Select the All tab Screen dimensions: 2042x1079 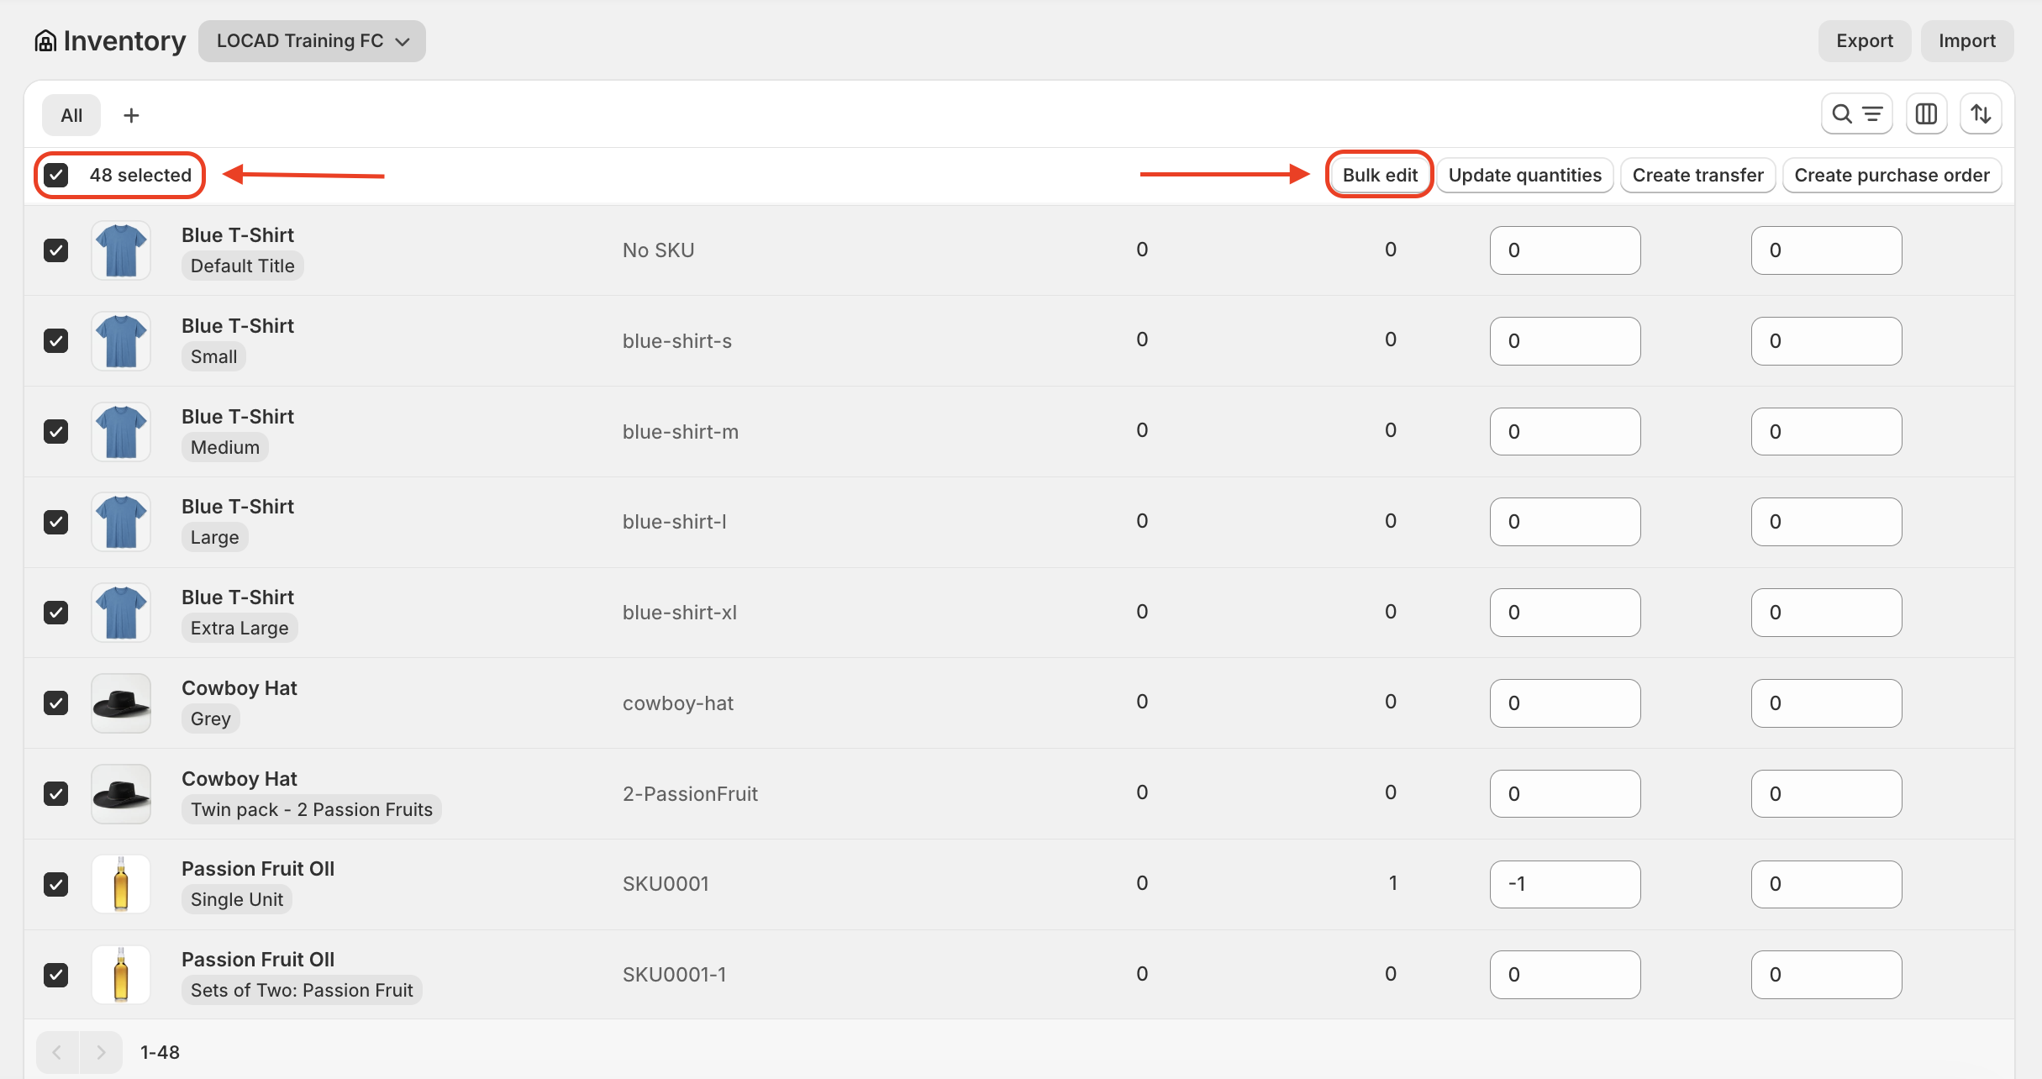pos(71,115)
